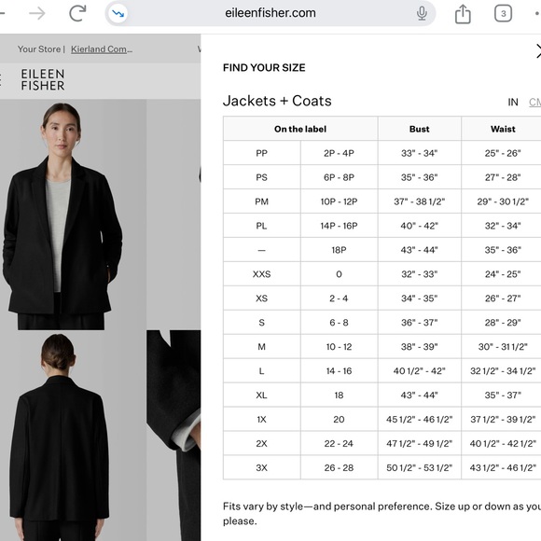The width and height of the screenshot is (541, 541).
Task: Click the 2P - 4P numeric size cell
Action: click(x=339, y=153)
